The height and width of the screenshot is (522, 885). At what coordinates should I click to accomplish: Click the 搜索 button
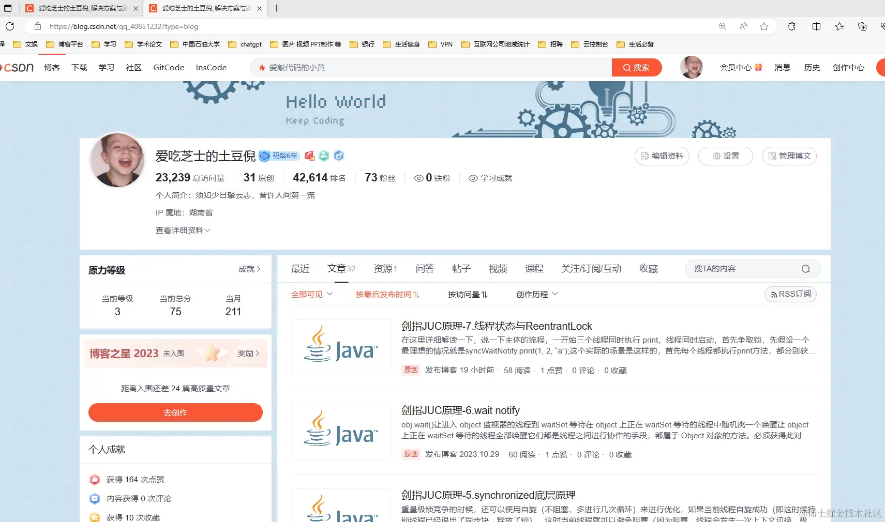coord(637,68)
